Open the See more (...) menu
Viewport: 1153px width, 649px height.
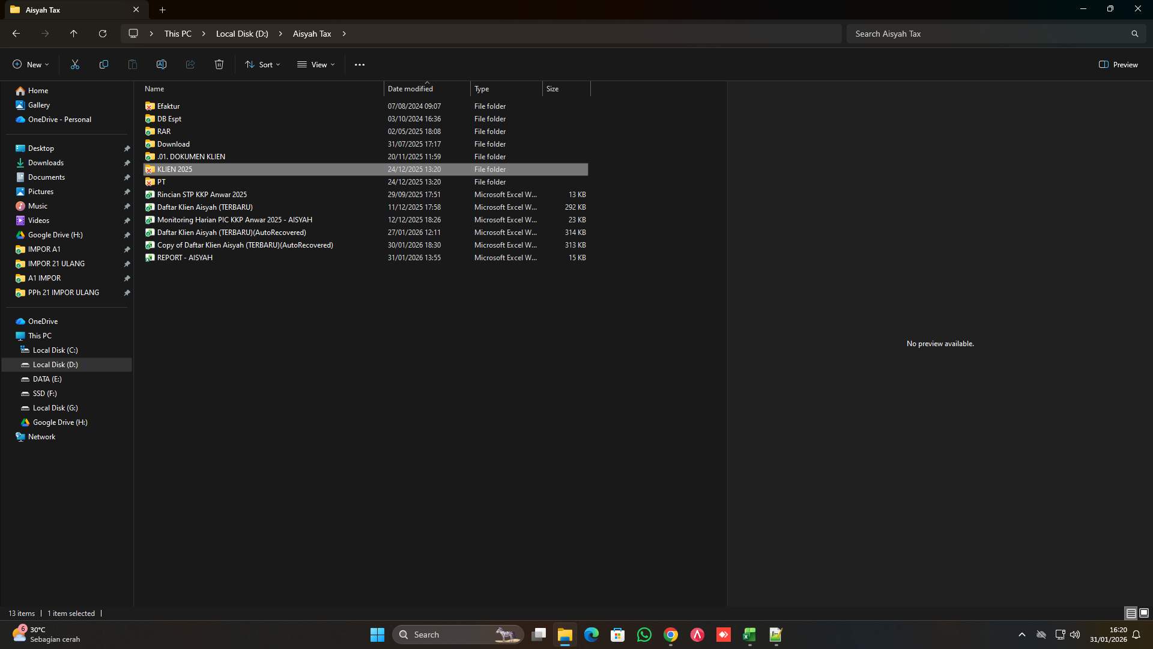[x=360, y=64]
